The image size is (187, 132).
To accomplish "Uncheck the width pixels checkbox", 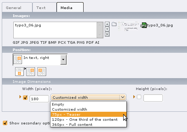I will (25, 97).
